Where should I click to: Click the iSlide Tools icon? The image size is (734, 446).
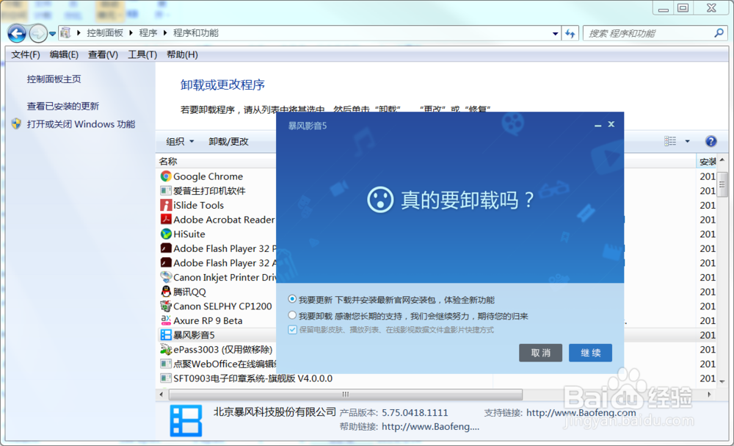(x=166, y=205)
